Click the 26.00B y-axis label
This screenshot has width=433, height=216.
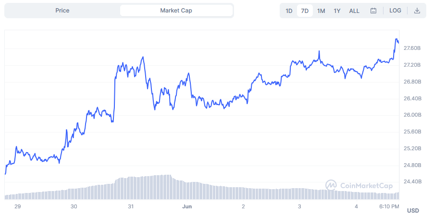(x=412, y=115)
